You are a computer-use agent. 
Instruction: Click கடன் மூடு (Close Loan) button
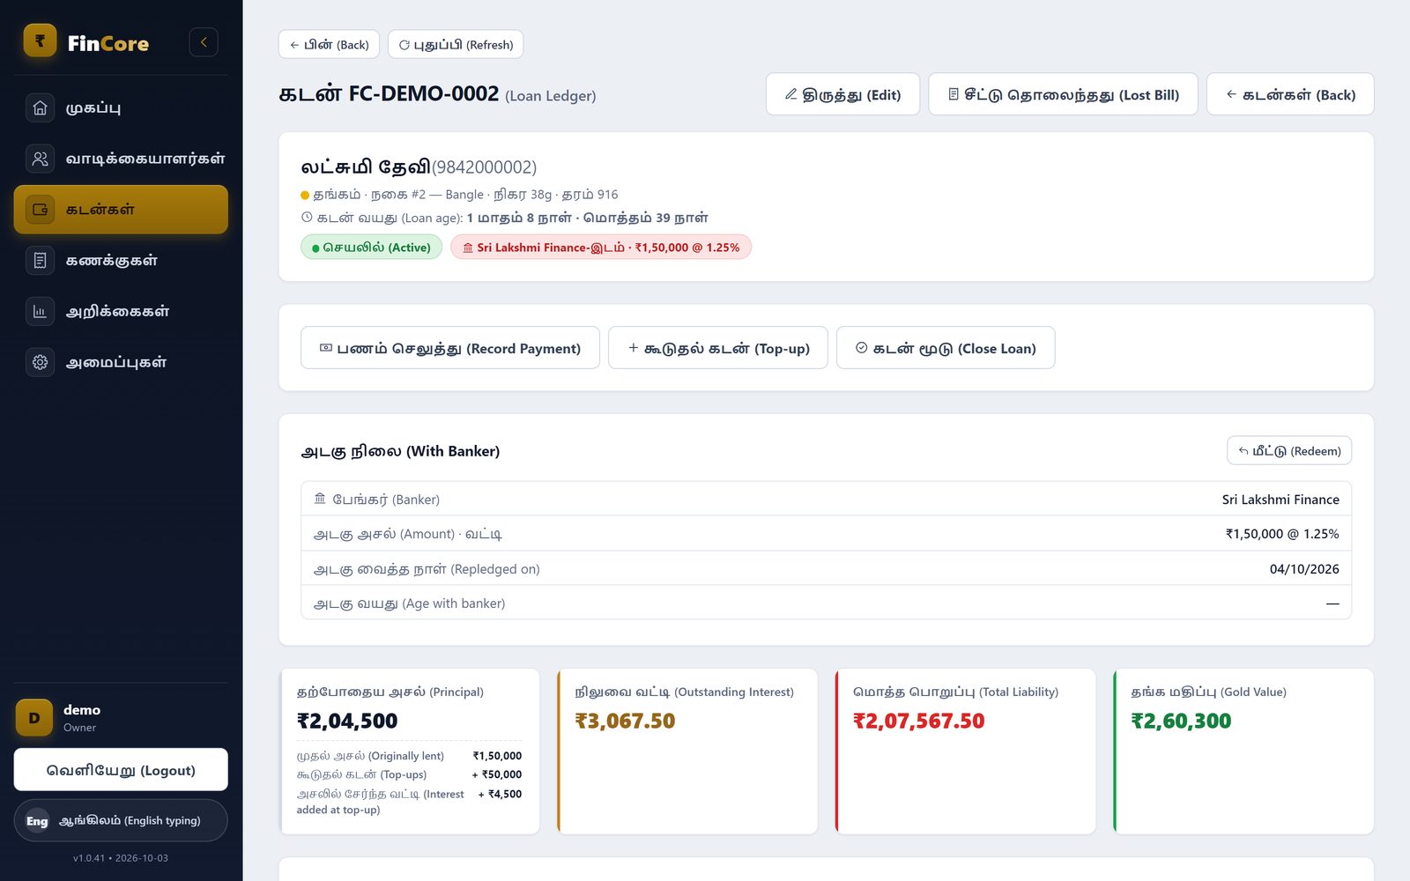pyautogui.click(x=946, y=348)
